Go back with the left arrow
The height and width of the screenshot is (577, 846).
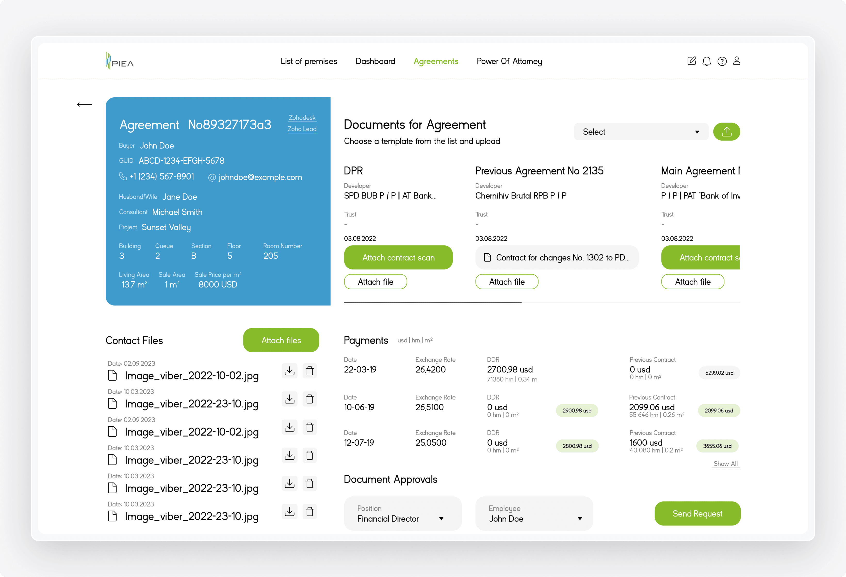(x=84, y=105)
